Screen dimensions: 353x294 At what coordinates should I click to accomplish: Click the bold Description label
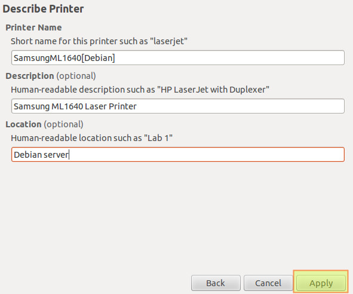pyautogui.click(x=30, y=76)
